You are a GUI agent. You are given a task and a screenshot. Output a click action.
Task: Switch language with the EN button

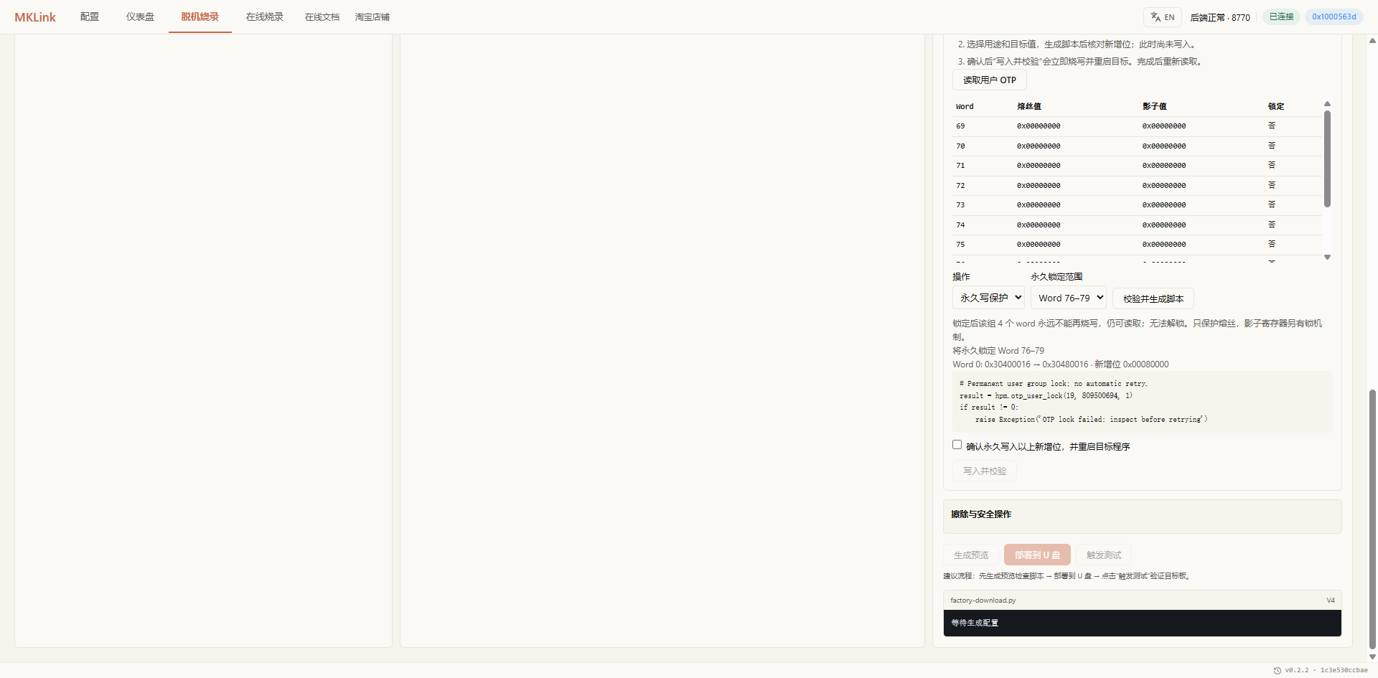click(x=1163, y=17)
